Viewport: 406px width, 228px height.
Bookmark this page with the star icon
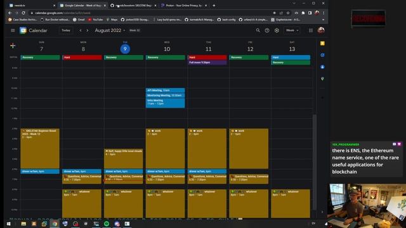288,13
